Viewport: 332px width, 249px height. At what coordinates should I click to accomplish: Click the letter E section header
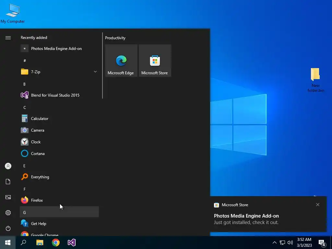pyautogui.click(x=59, y=166)
